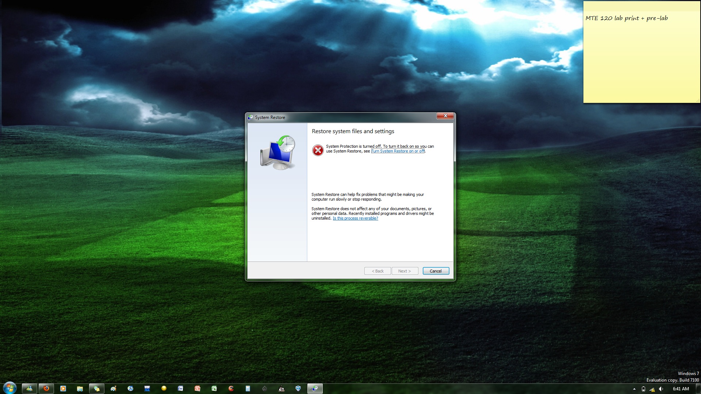Open Windows Explorer folder icon in taskbar
Image resolution: width=701 pixels, height=394 pixels.
[x=80, y=389]
